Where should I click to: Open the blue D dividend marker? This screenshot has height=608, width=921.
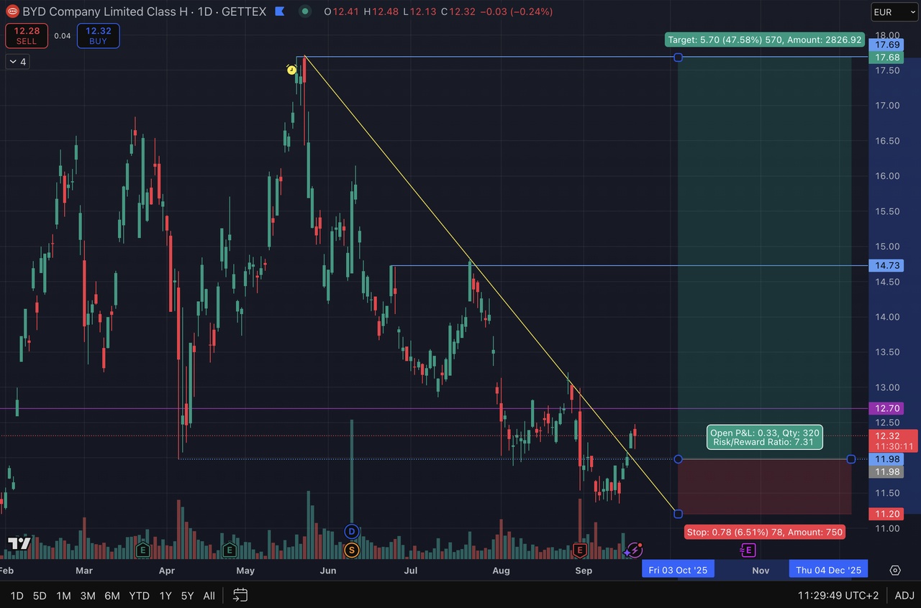[x=352, y=532]
